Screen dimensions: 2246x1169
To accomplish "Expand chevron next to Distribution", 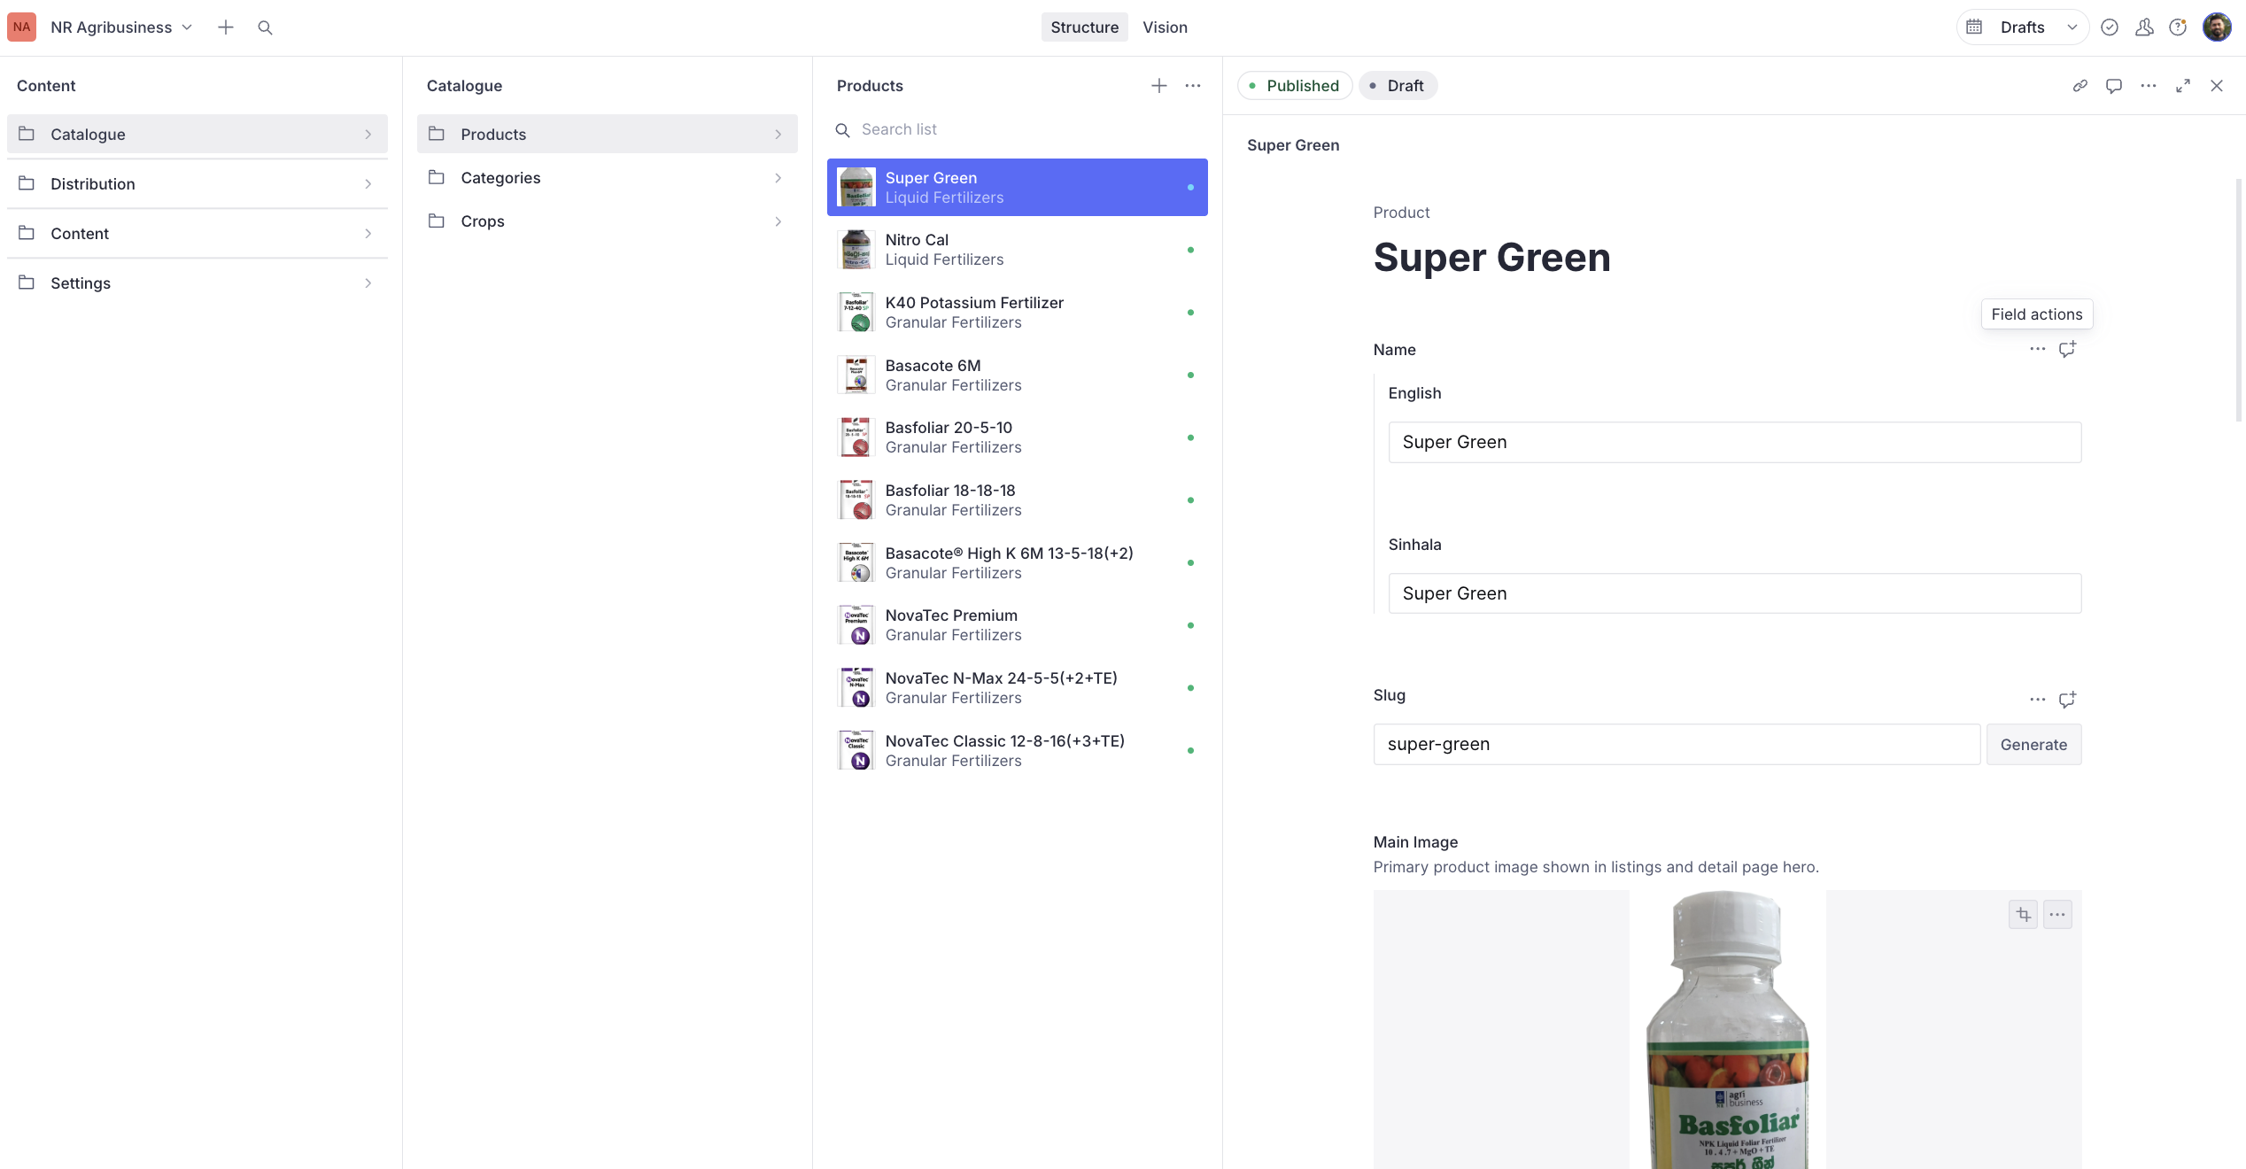I will (x=368, y=183).
